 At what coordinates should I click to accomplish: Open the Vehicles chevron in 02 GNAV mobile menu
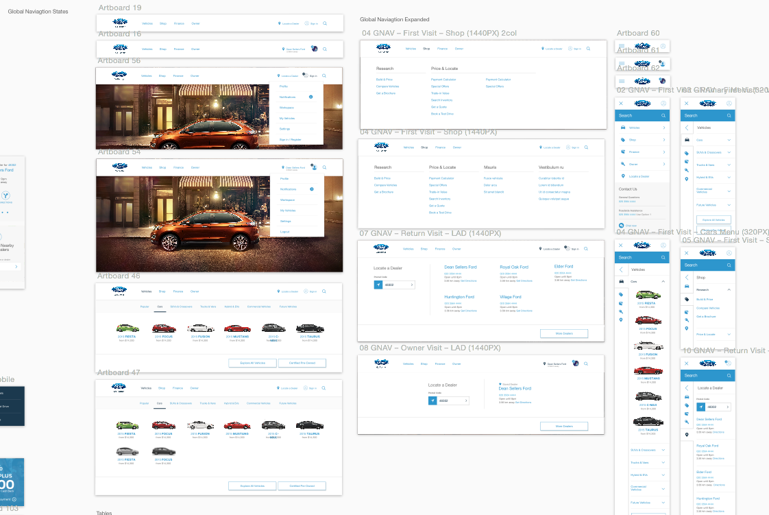point(663,128)
